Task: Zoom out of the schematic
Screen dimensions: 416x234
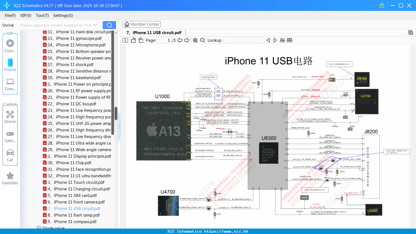Action: [202, 40]
